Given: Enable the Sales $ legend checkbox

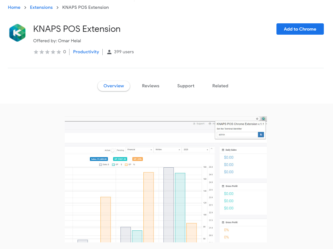Looking at the screenshot, I should click(100, 165).
